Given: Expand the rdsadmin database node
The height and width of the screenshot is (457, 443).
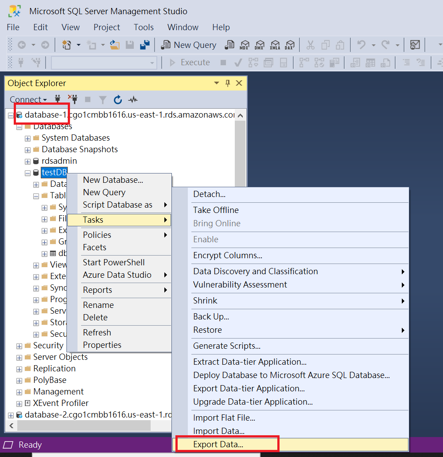Looking at the screenshot, I should (x=27, y=162).
